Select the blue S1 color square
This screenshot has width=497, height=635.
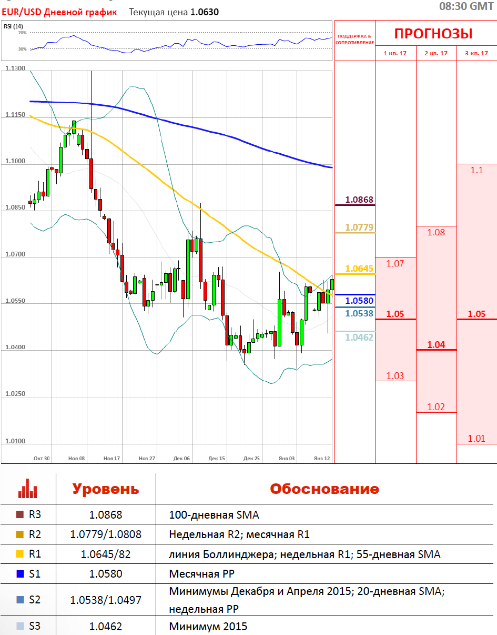(20, 574)
